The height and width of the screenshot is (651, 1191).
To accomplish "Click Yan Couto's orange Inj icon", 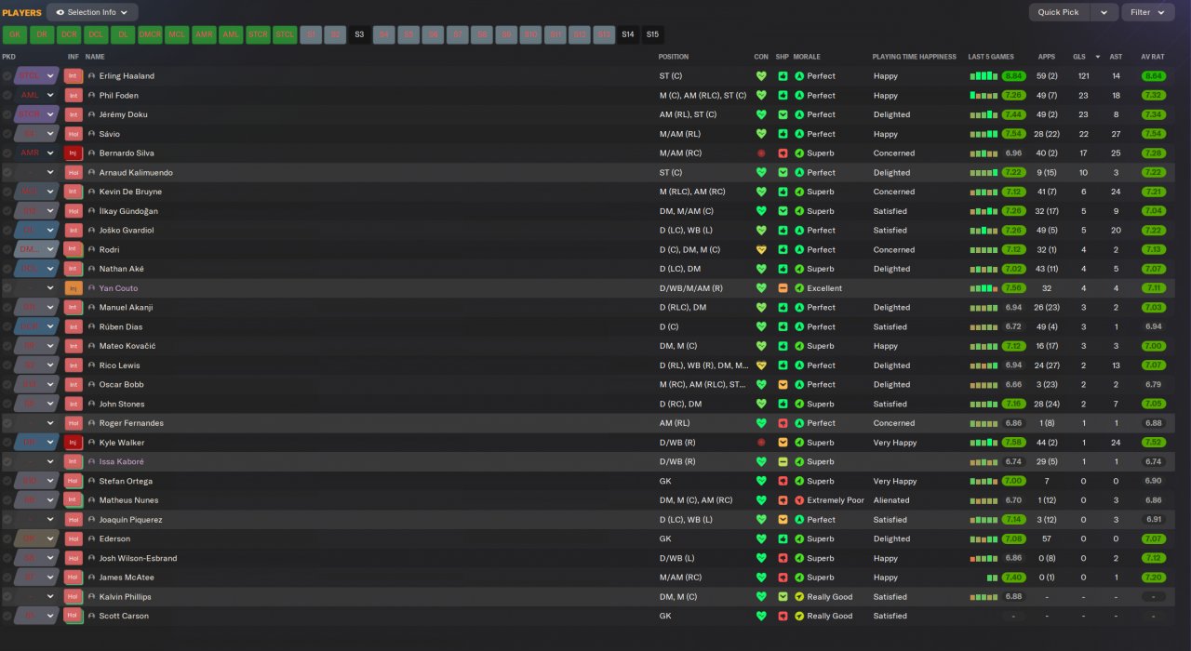I will pos(73,288).
